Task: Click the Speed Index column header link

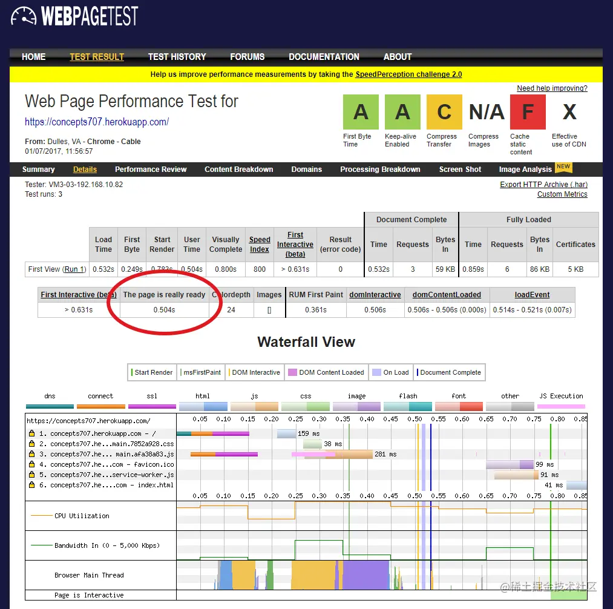Action: click(260, 245)
